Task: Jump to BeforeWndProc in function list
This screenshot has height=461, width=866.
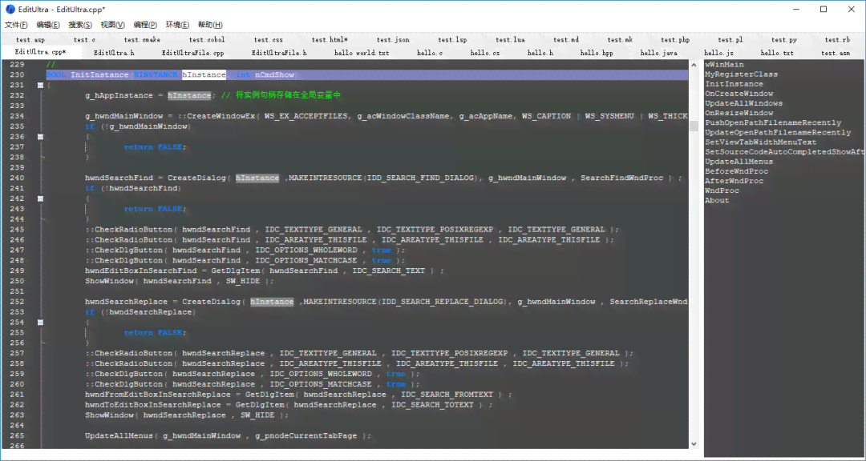Action: (736, 171)
